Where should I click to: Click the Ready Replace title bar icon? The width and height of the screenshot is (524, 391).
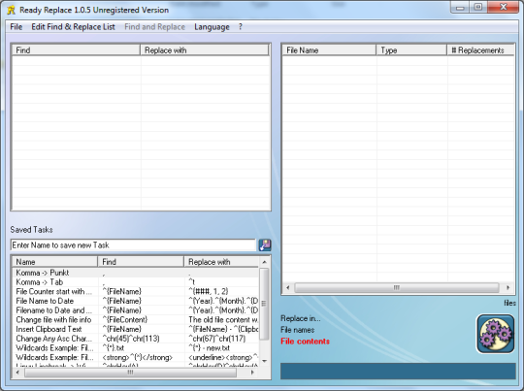11,10
